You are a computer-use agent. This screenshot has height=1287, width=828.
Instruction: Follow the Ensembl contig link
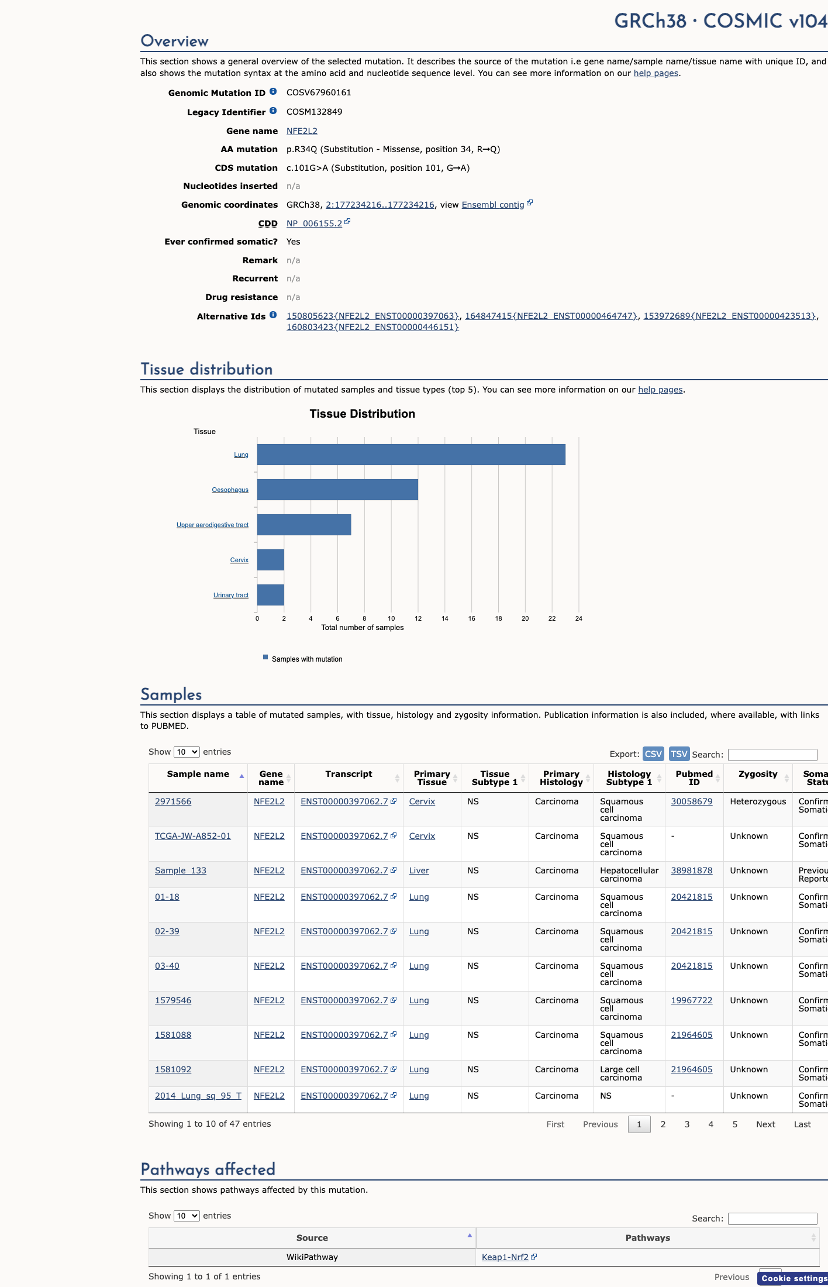tap(493, 205)
